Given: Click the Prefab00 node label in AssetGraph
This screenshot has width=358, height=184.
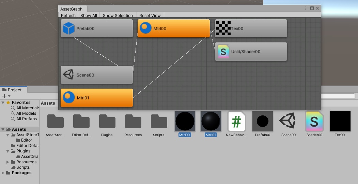Looking at the screenshot, I should (x=85, y=29).
